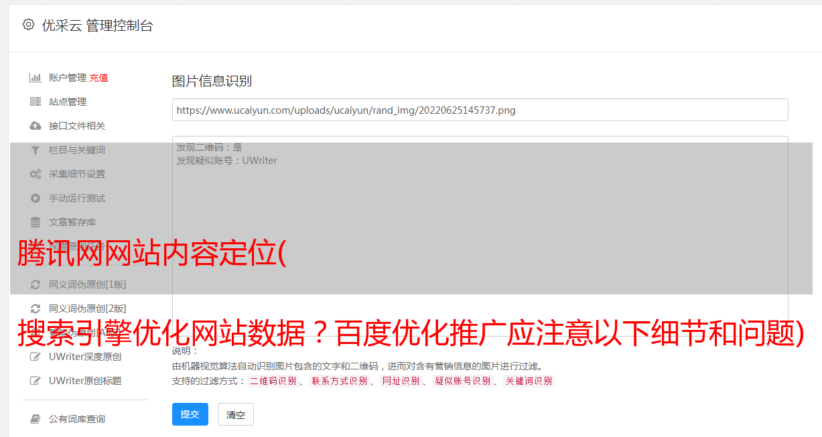Click the 关键词识别 filter tag

pos(529,381)
